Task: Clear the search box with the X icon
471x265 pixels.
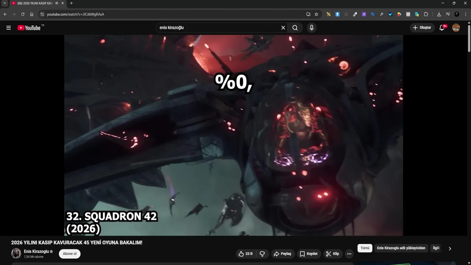Action: click(283, 28)
